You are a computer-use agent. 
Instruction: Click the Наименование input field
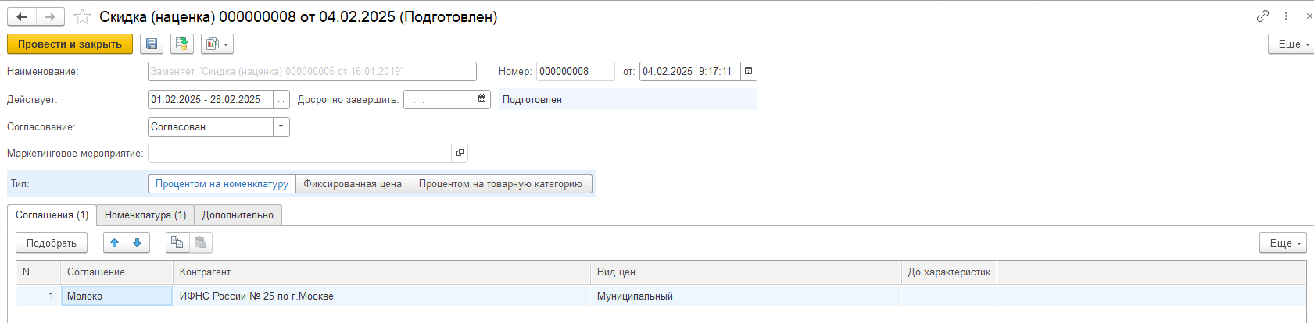(312, 71)
